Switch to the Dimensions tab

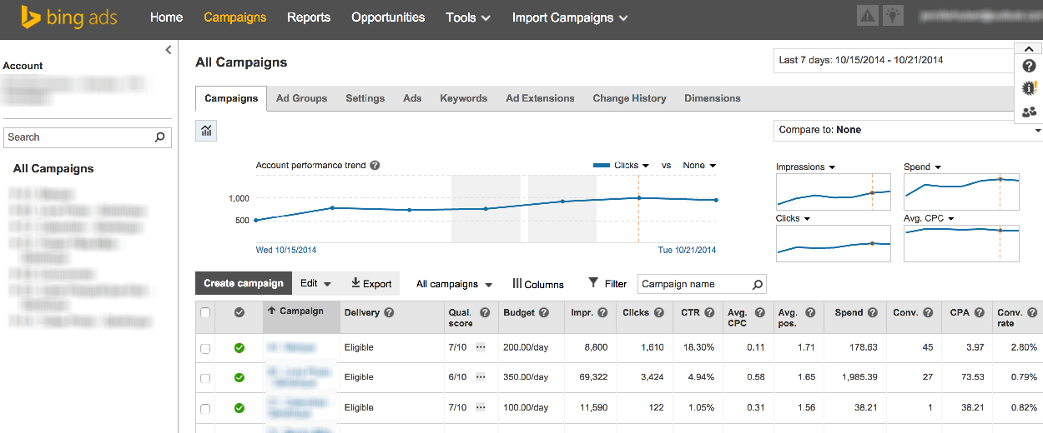click(713, 98)
